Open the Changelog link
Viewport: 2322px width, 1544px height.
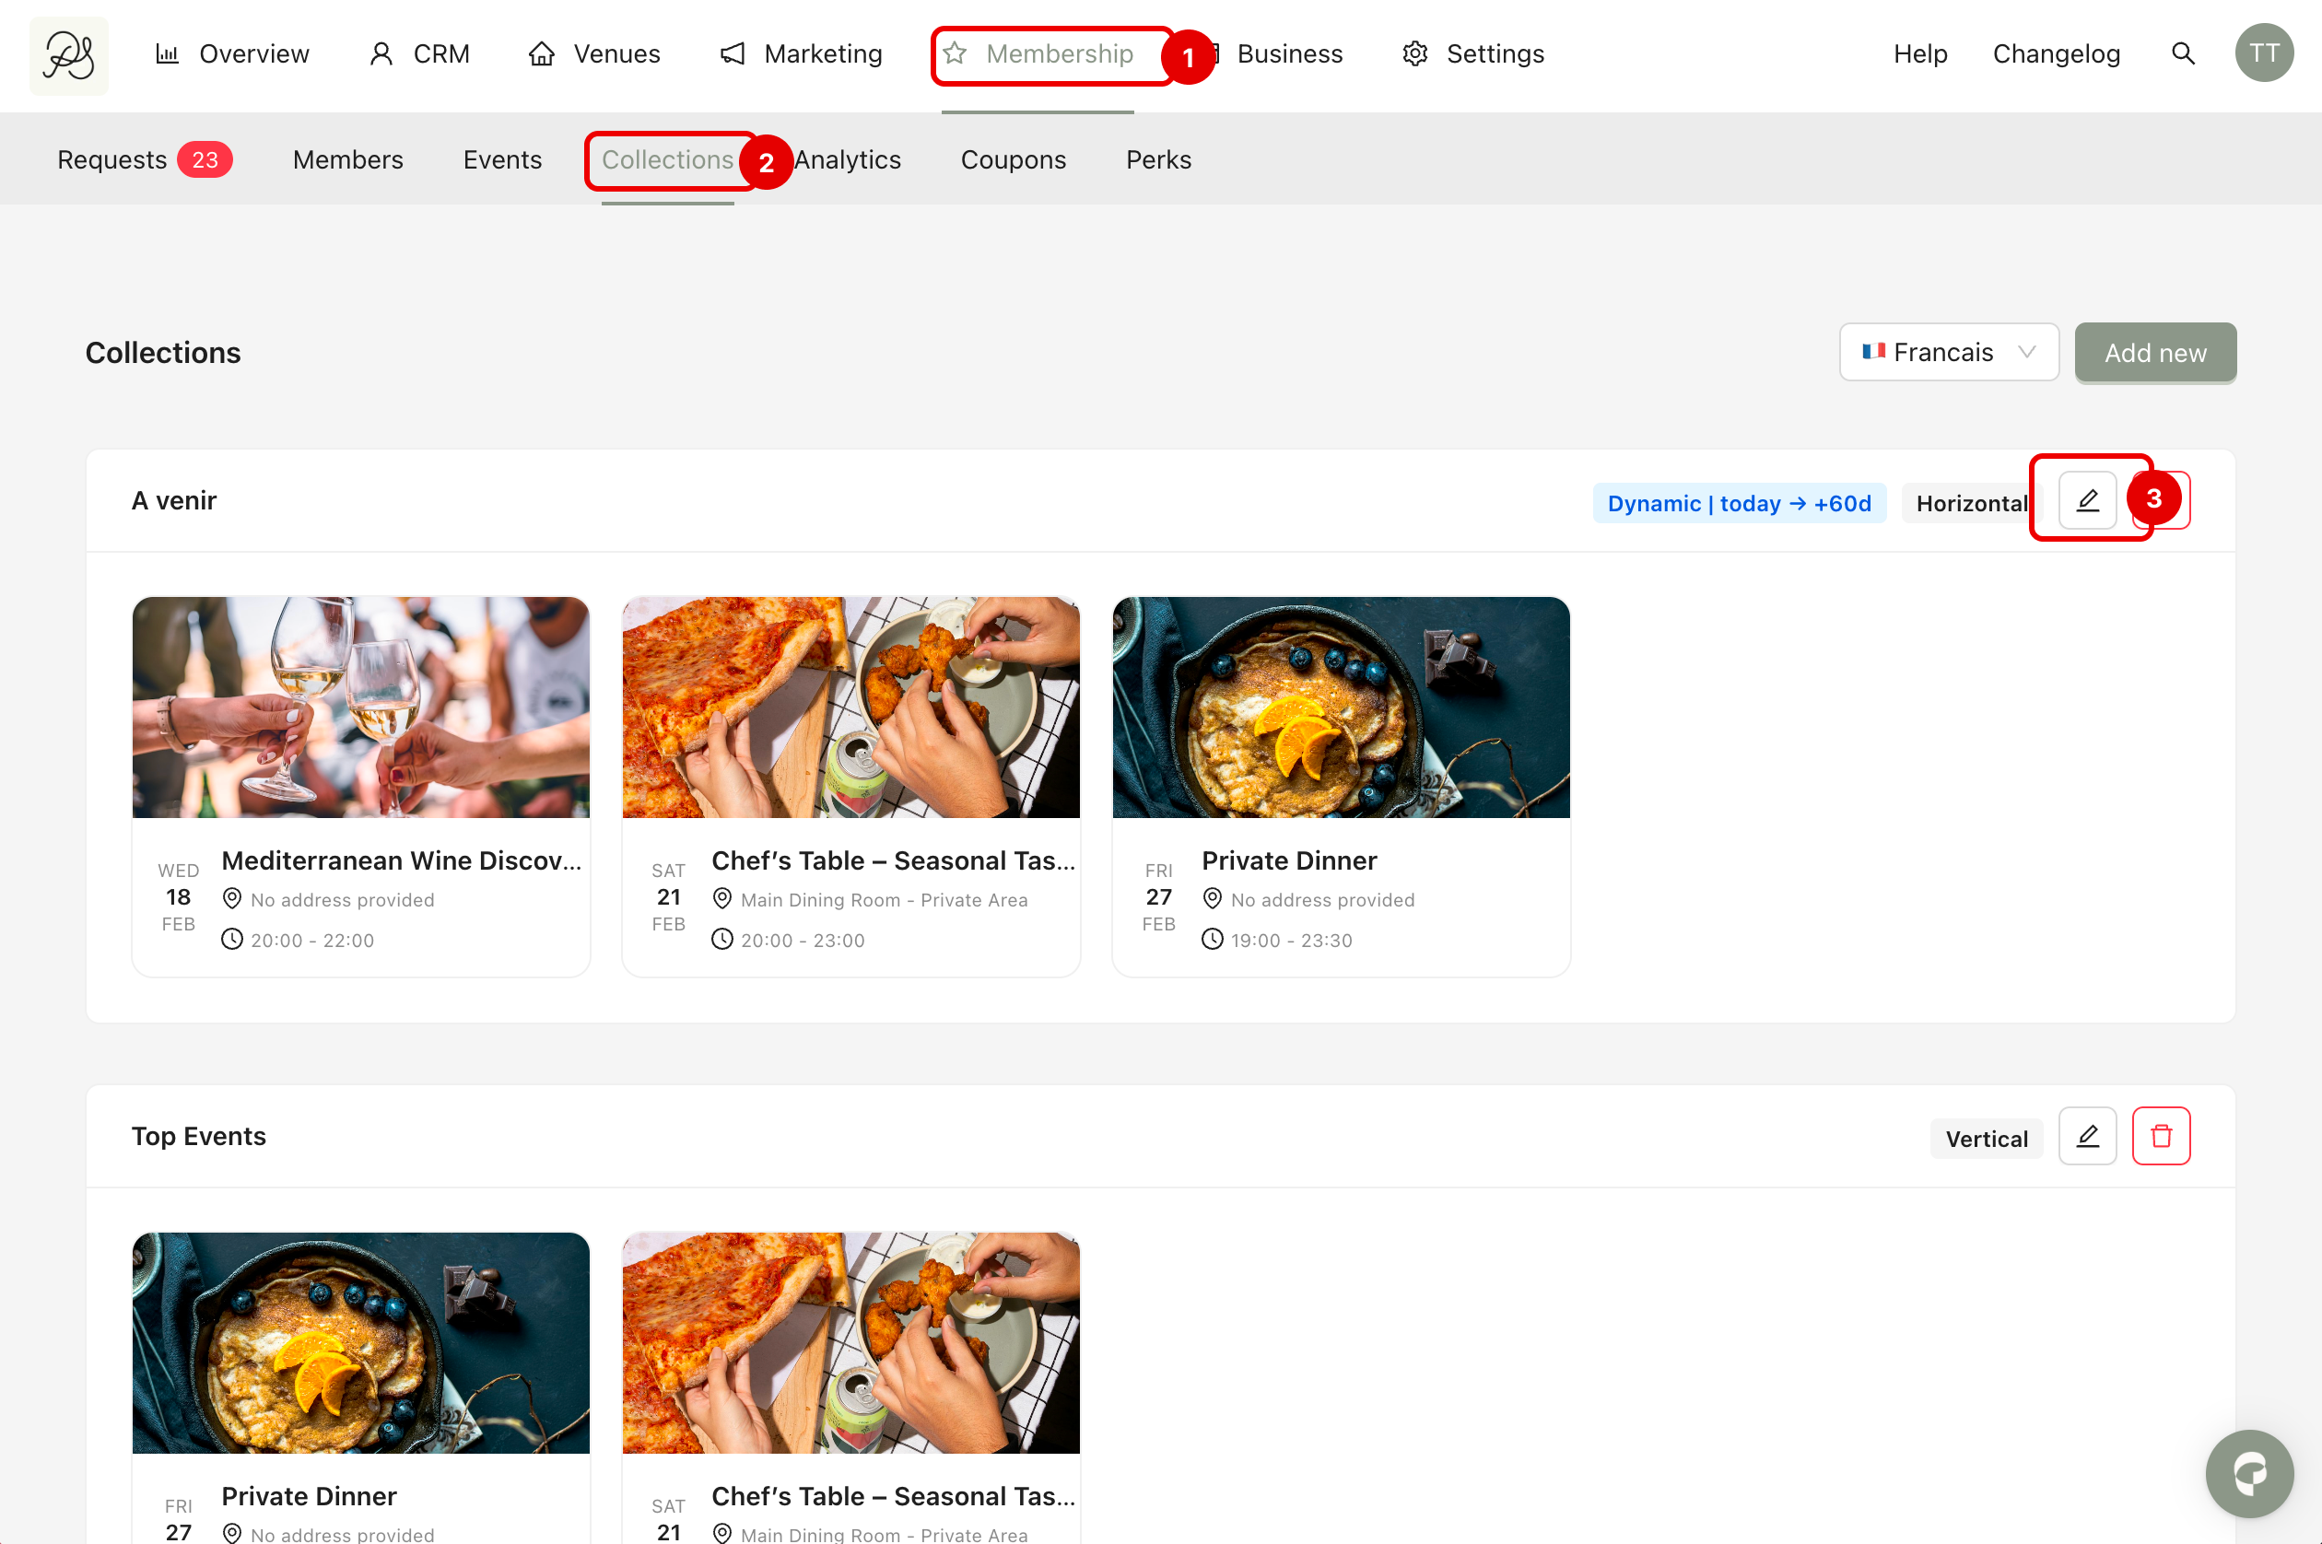pos(2056,53)
